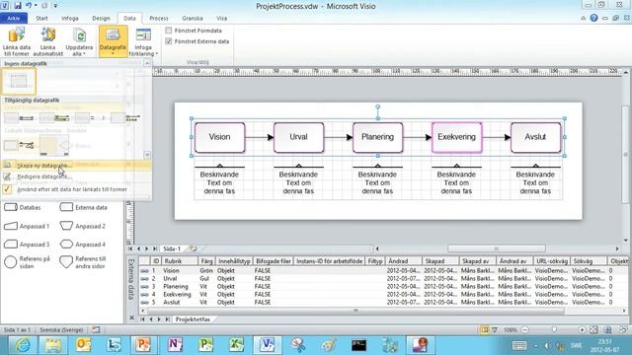632x355 pixels.
Task: Switch to the Visa ribbon tab
Action: pos(221,18)
